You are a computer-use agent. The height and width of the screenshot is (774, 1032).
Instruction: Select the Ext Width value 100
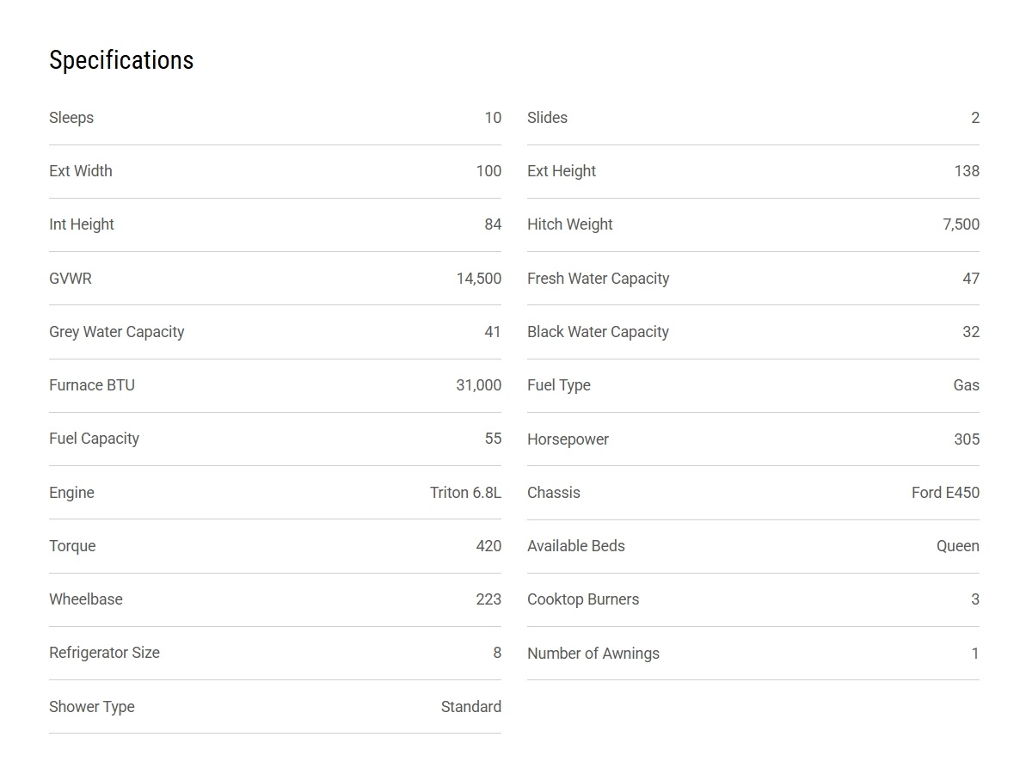(488, 171)
